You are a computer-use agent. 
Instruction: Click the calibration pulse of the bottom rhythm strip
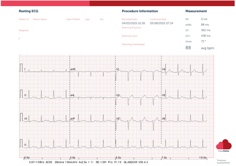click(x=21, y=143)
